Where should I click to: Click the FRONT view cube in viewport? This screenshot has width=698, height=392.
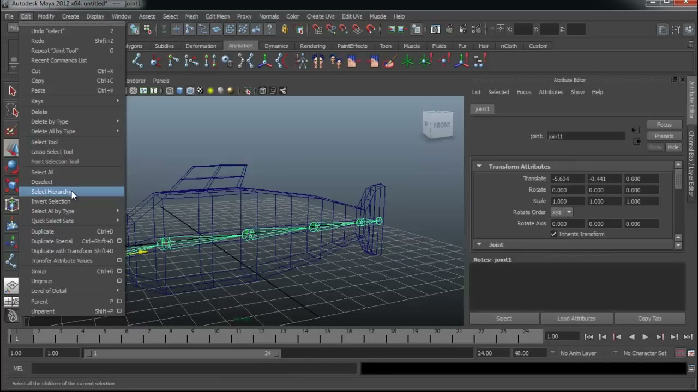tap(438, 125)
